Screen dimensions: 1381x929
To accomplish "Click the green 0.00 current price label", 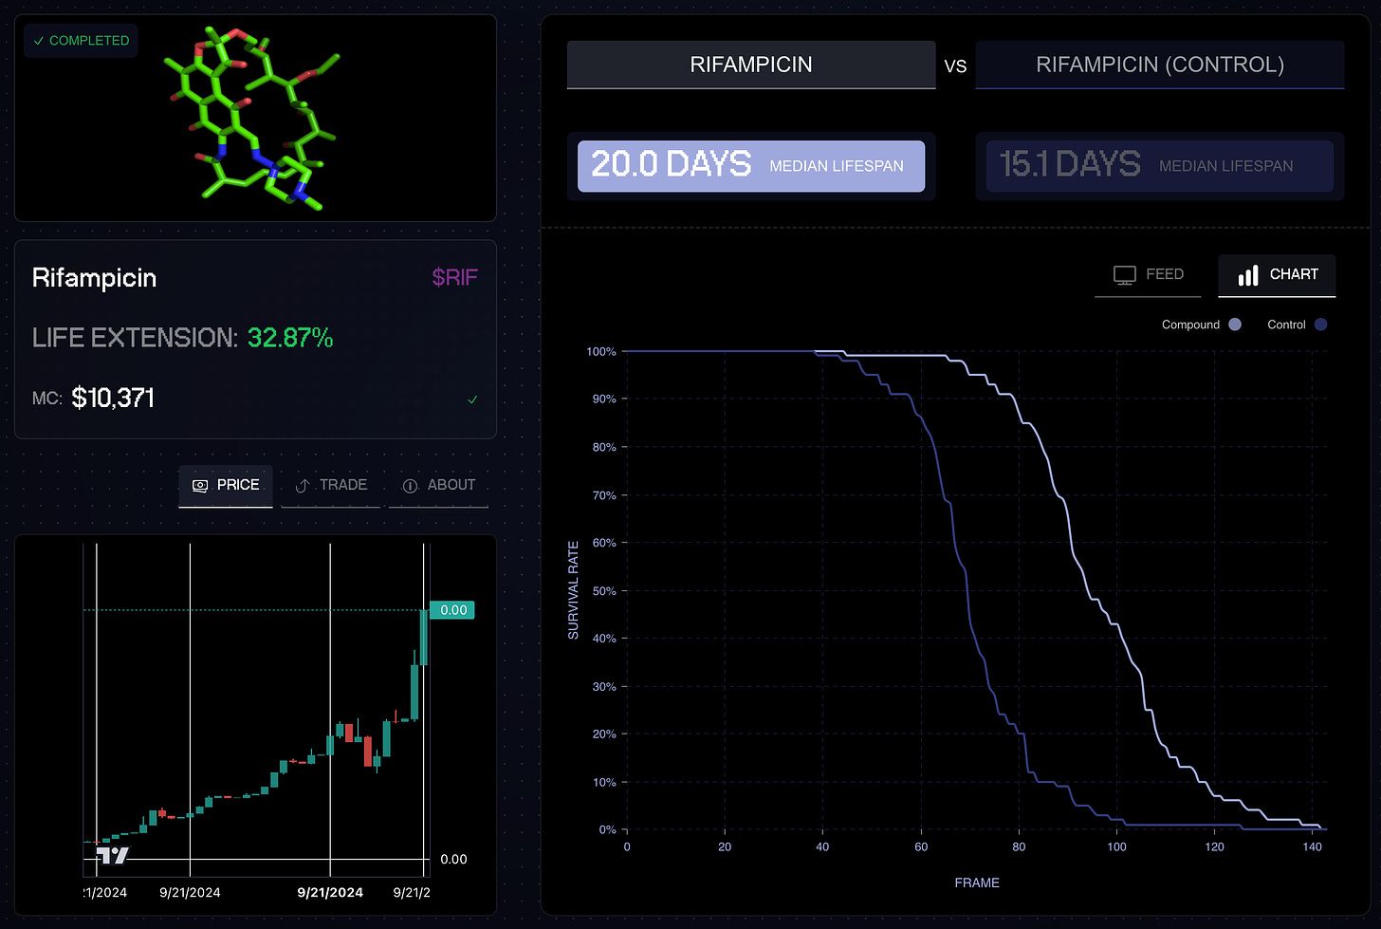I will 452,610.
